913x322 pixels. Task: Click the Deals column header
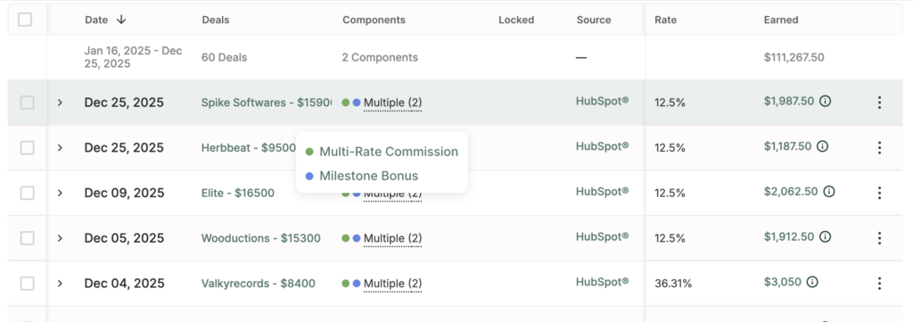click(x=216, y=20)
